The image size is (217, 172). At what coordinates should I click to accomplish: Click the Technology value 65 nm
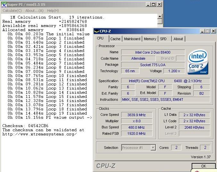[x=130, y=71]
